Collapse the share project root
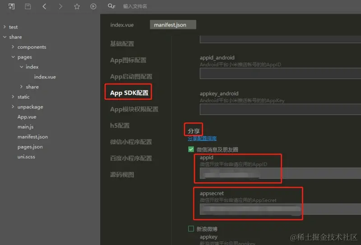The image size is (361, 245). click(5, 37)
